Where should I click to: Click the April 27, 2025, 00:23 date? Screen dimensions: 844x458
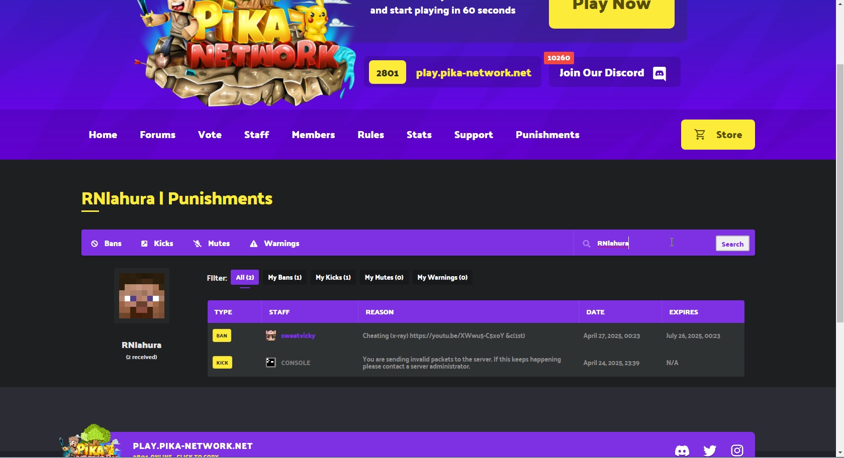(x=611, y=335)
